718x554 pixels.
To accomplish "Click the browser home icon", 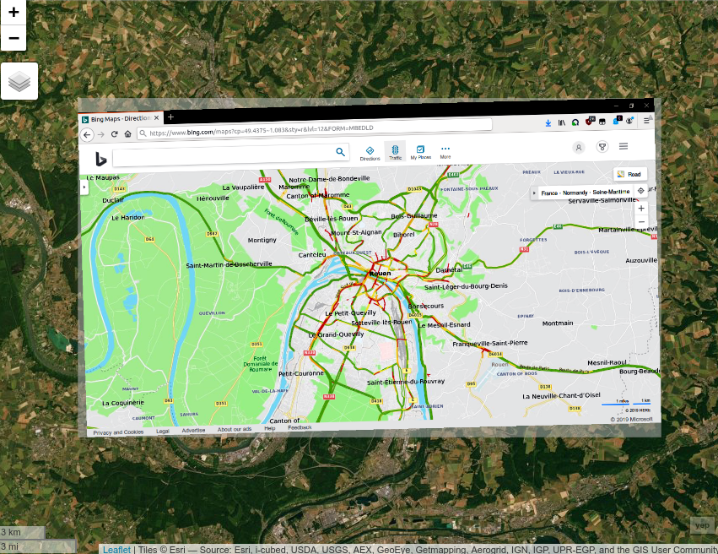I will [x=127, y=133].
